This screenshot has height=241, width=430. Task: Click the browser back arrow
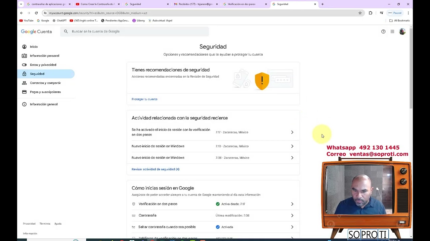(21, 13)
